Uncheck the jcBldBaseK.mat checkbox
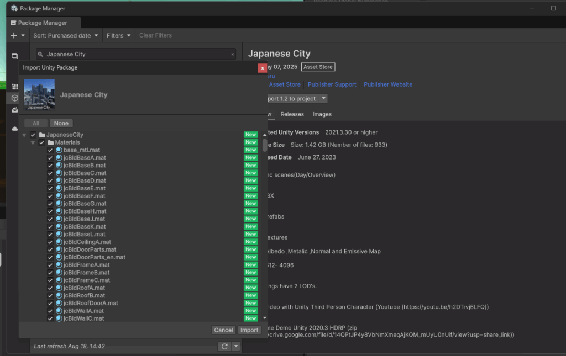This screenshot has width=566, height=356. click(x=50, y=227)
